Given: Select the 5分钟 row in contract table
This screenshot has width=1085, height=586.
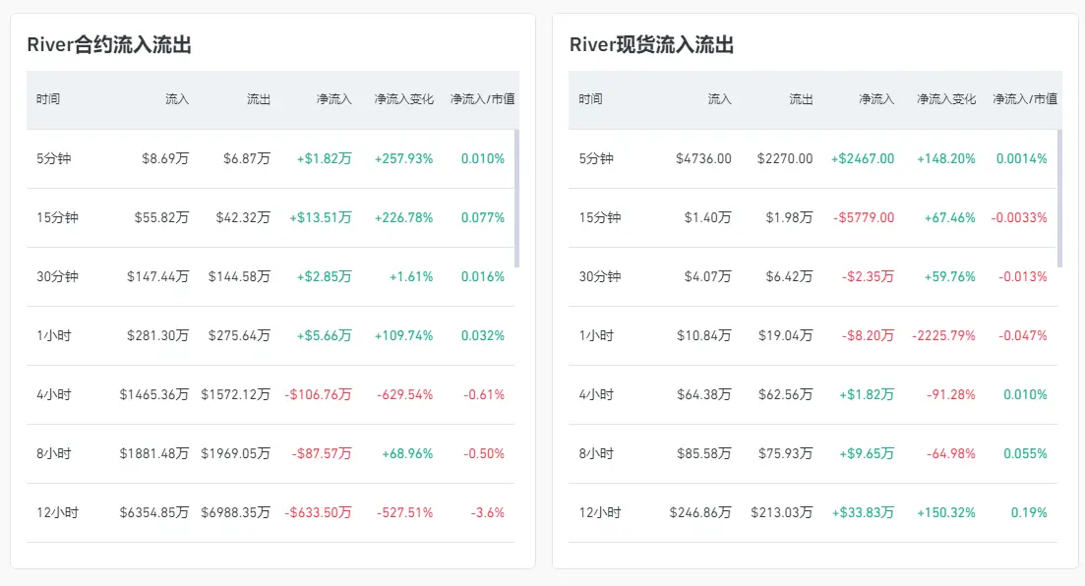Looking at the screenshot, I should pyautogui.click(x=271, y=158).
